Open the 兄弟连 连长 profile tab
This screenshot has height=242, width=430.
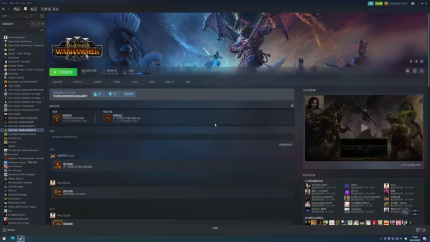50,9
